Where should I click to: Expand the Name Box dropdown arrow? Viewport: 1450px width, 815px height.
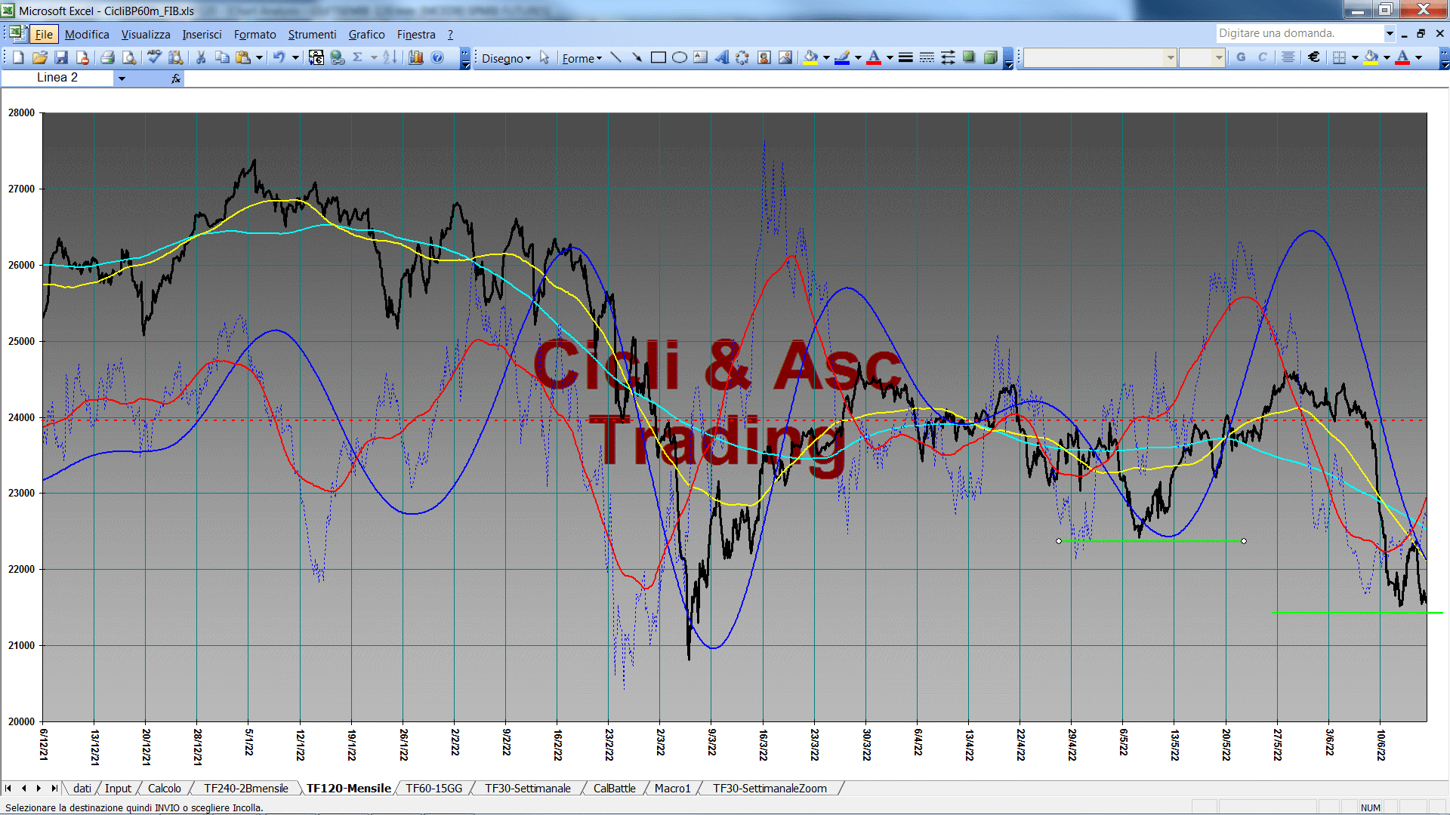point(122,78)
